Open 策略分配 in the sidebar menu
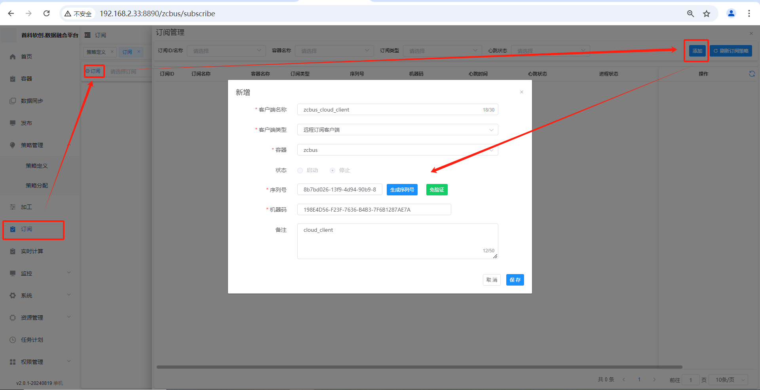Image resolution: width=760 pixels, height=390 pixels. pos(37,186)
